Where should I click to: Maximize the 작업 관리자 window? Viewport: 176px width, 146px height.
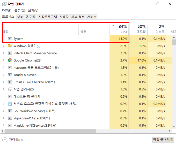click(158, 4)
